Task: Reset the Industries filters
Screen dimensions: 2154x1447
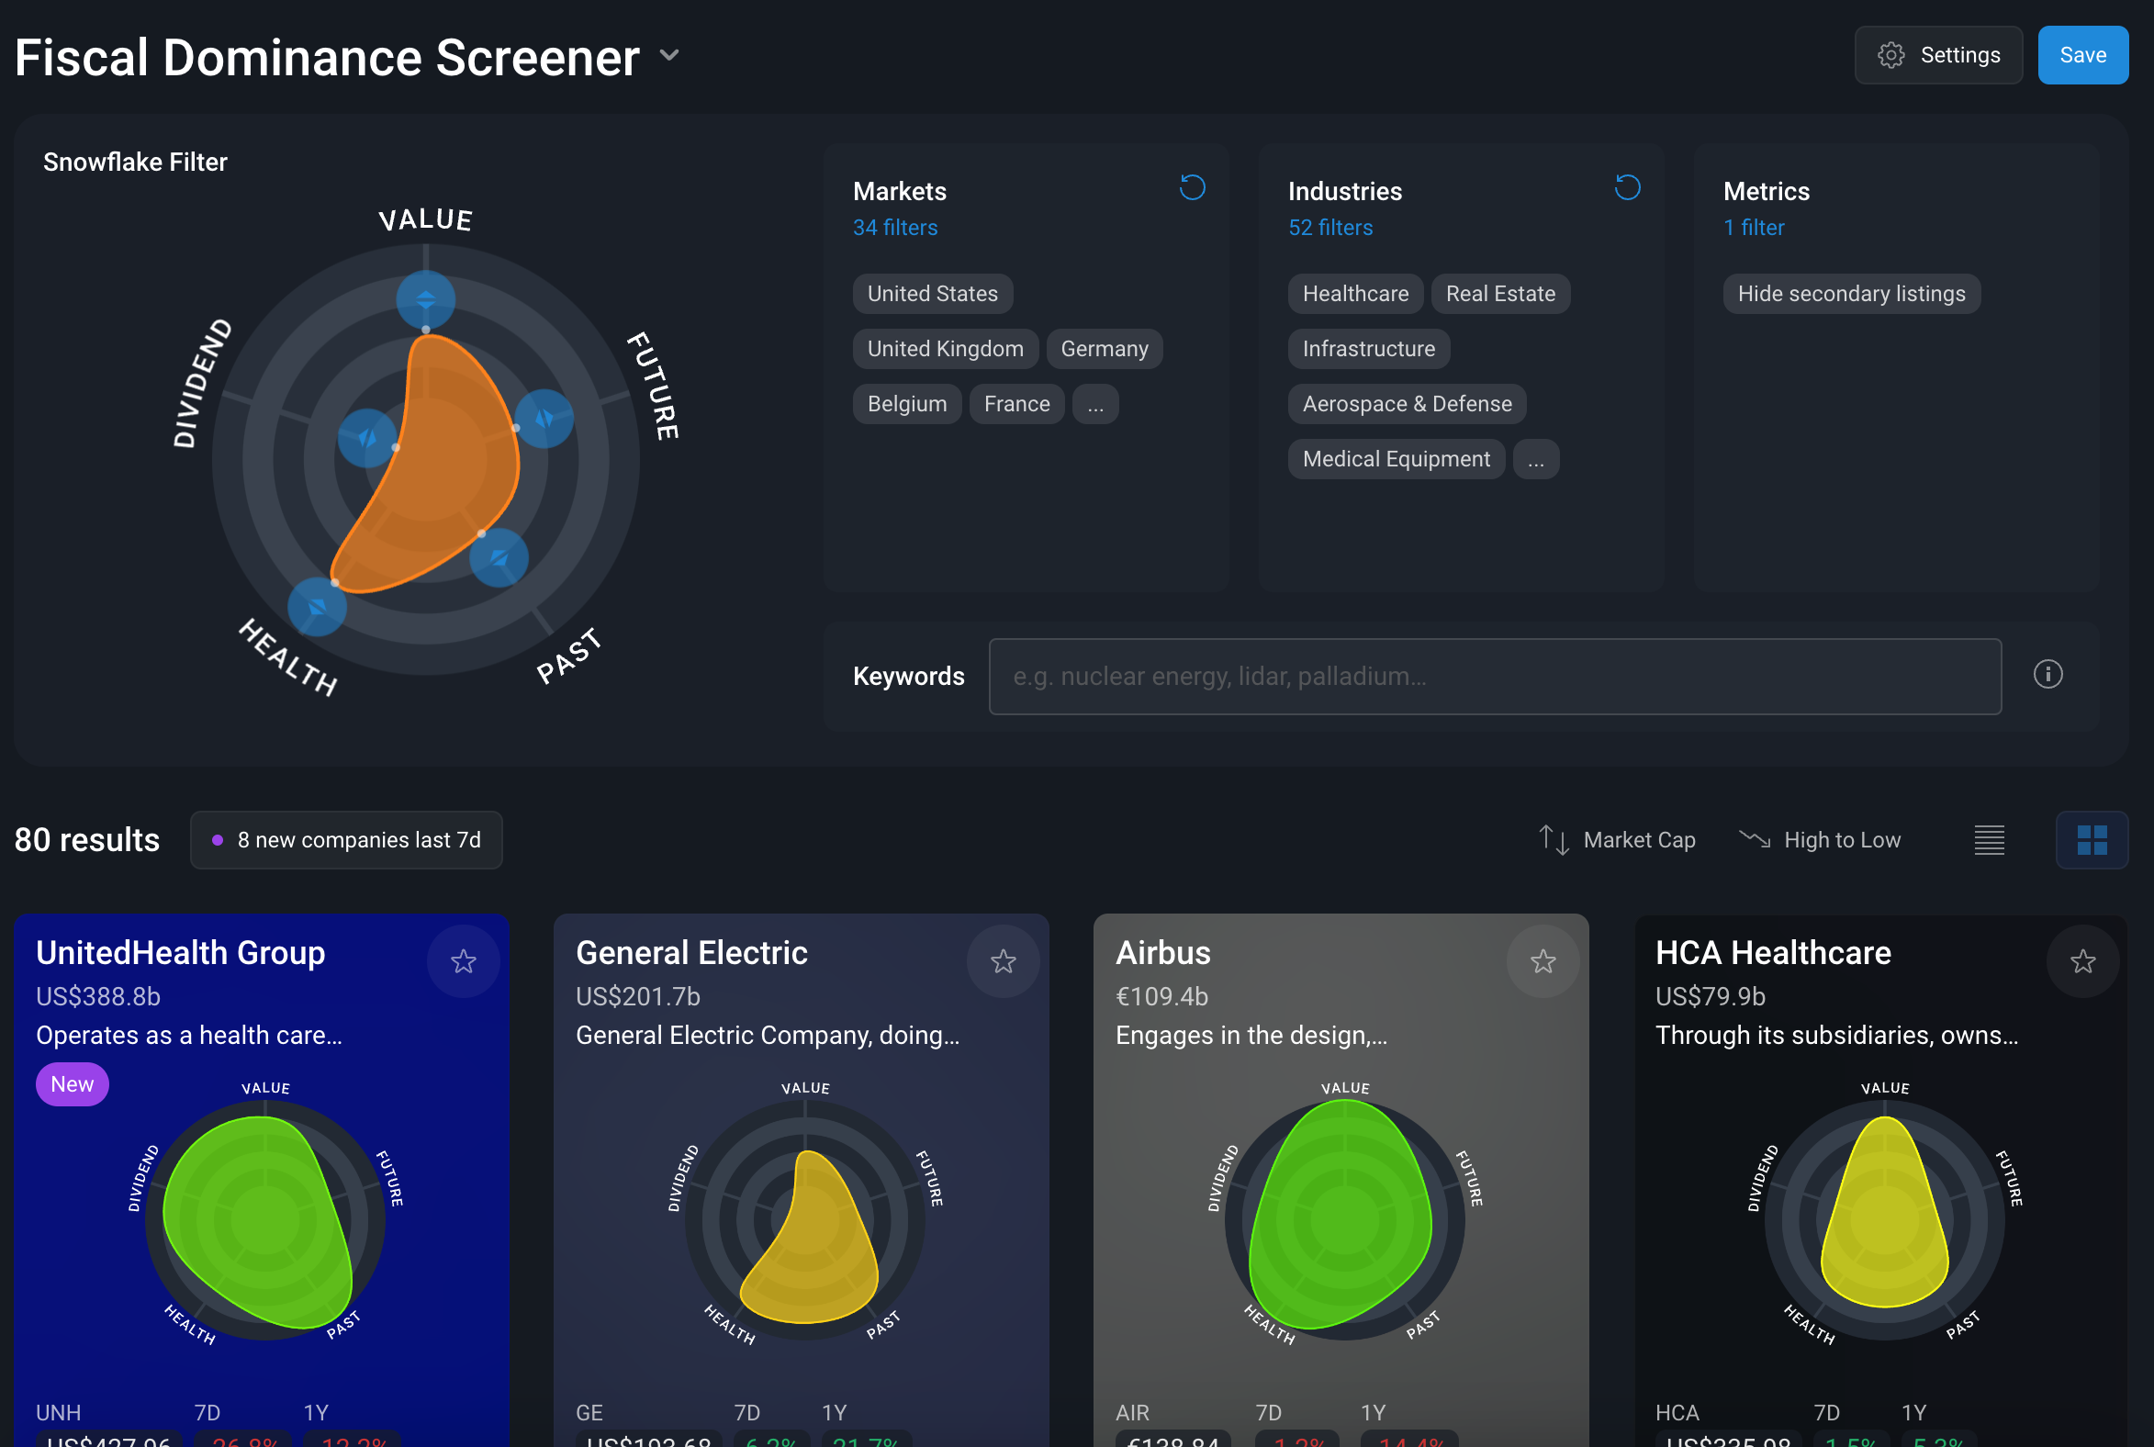Action: (1627, 188)
